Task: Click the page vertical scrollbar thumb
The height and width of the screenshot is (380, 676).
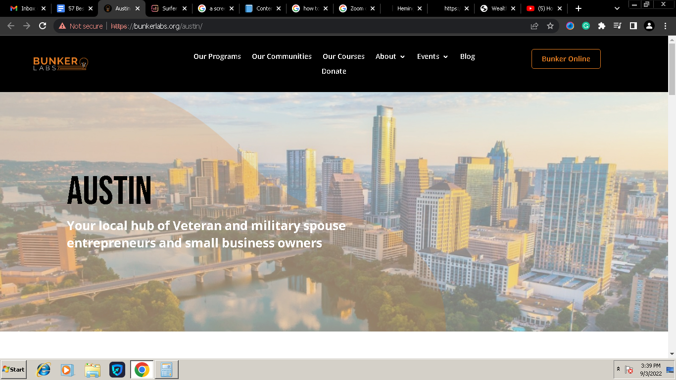Action: coord(672,68)
